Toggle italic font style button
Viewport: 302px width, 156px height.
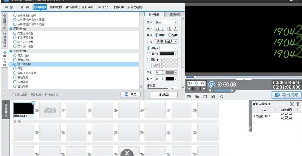click(x=175, y=29)
